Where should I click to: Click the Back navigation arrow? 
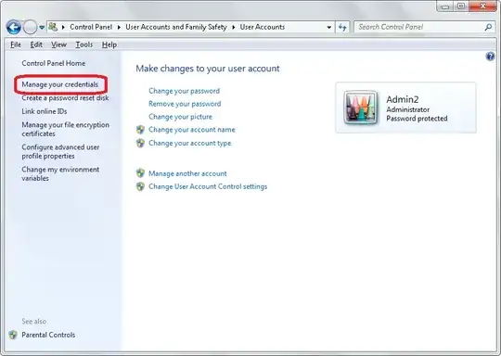(x=13, y=27)
